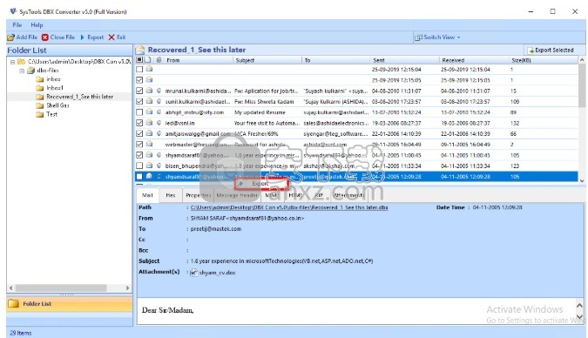
Task: Click the Exit red X icon
Action: pyautogui.click(x=112, y=37)
